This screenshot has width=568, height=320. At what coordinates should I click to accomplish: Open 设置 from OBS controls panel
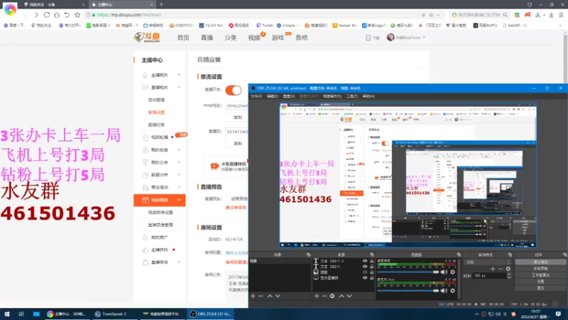(540, 281)
